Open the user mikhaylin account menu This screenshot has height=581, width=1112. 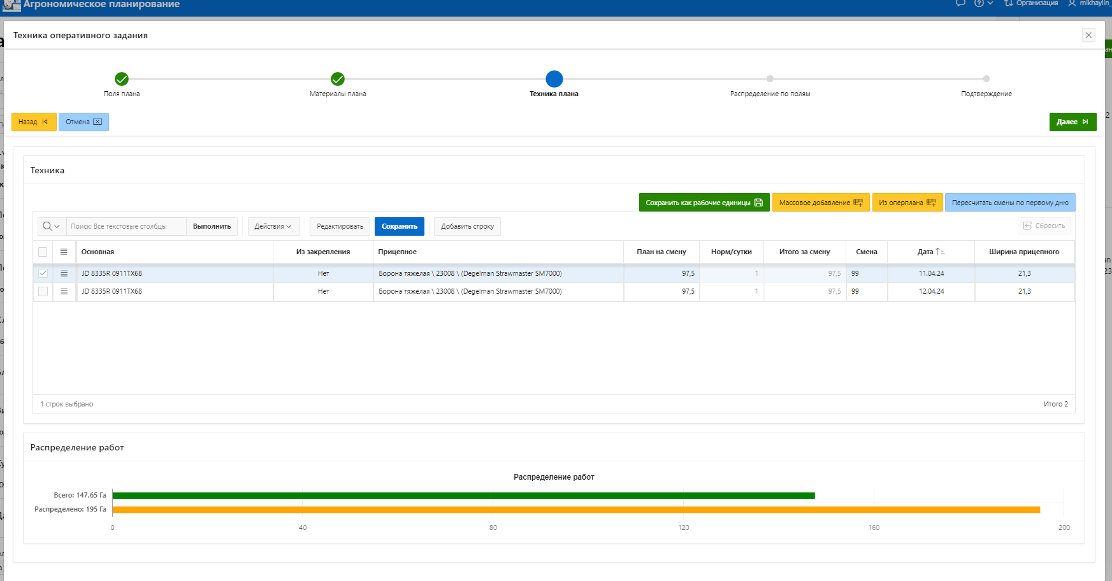point(1090,3)
